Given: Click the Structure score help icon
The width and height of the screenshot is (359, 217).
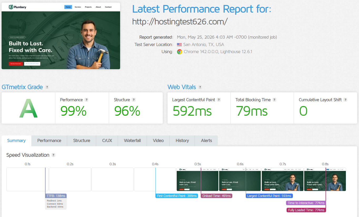Looking at the screenshot, I should pos(134,100).
